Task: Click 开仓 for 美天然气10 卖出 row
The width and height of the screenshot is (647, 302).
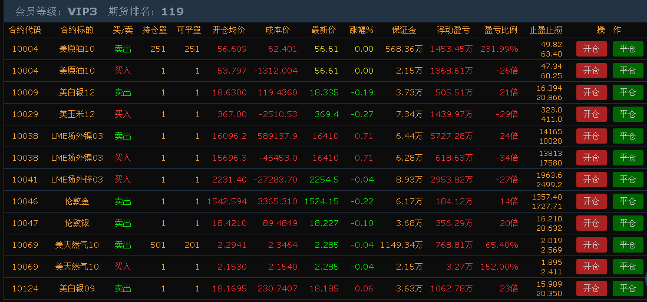Action: pos(591,245)
